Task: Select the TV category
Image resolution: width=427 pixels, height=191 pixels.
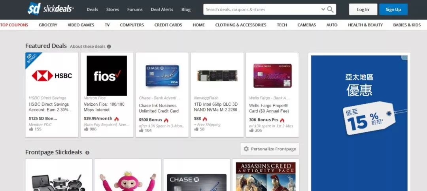Action: click(107, 25)
